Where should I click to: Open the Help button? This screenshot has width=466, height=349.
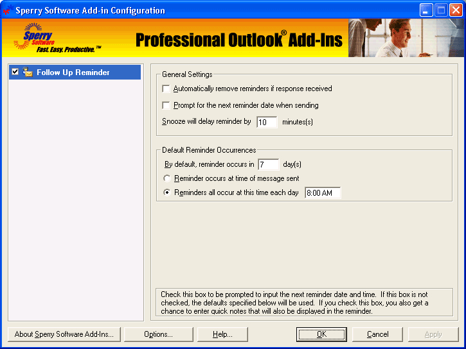tap(222, 334)
